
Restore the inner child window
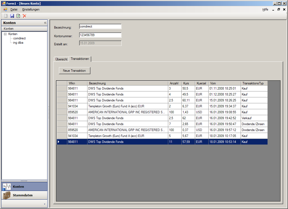279,9
